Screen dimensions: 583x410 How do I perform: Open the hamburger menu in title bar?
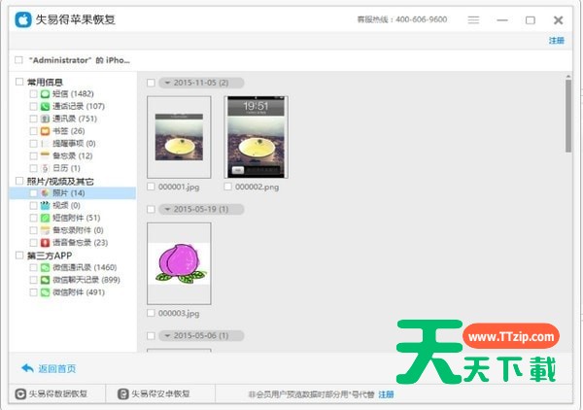coord(473,19)
